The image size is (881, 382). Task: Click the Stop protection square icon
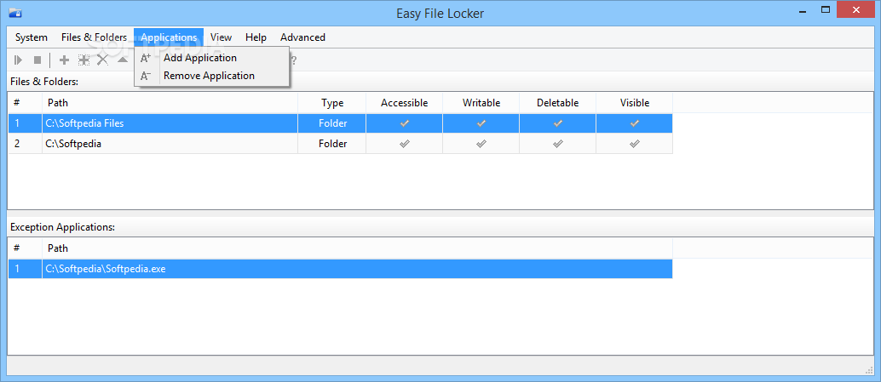(x=37, y=60)
